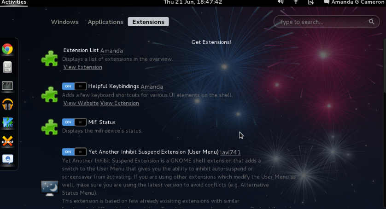Open Amanda author link beside Extension List
The height and width of the screenshot is (209, 386).
(x=111, y=51)
